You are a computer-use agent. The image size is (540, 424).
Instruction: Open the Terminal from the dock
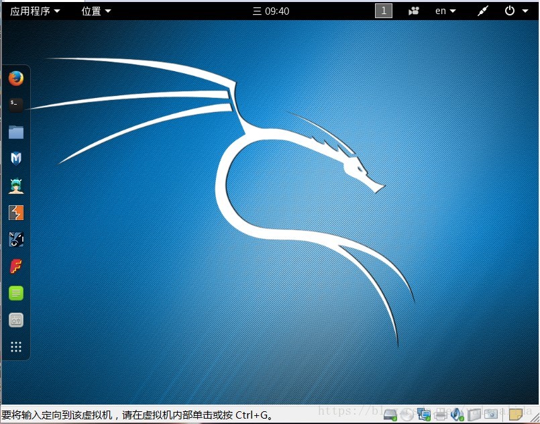tap(16, 105)
